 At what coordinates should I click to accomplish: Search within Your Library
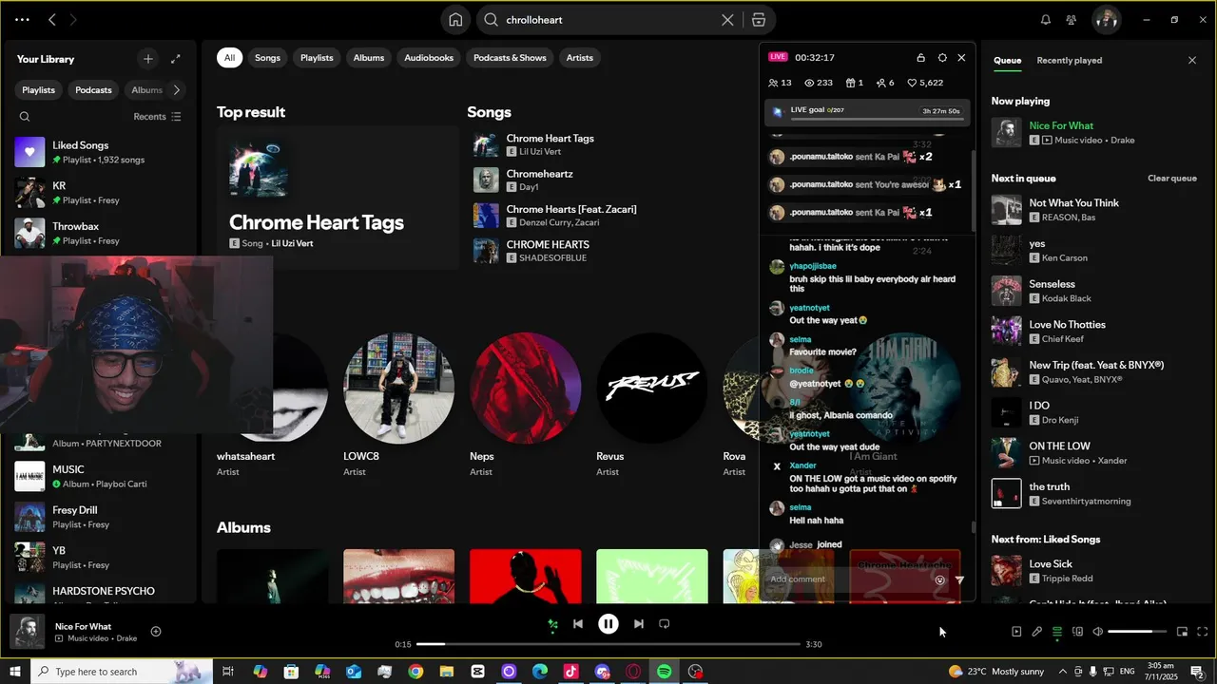tap(25, 117)
